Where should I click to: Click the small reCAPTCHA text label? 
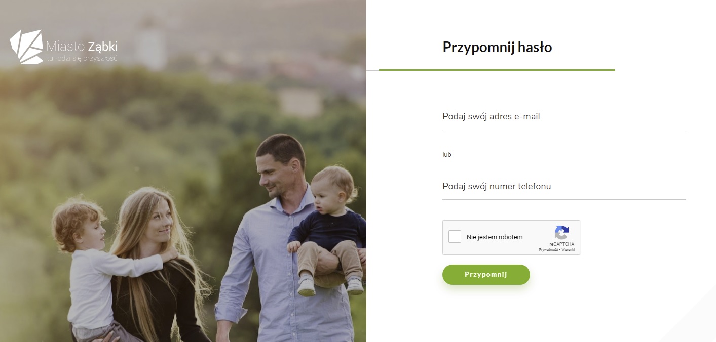pos(562,244)
